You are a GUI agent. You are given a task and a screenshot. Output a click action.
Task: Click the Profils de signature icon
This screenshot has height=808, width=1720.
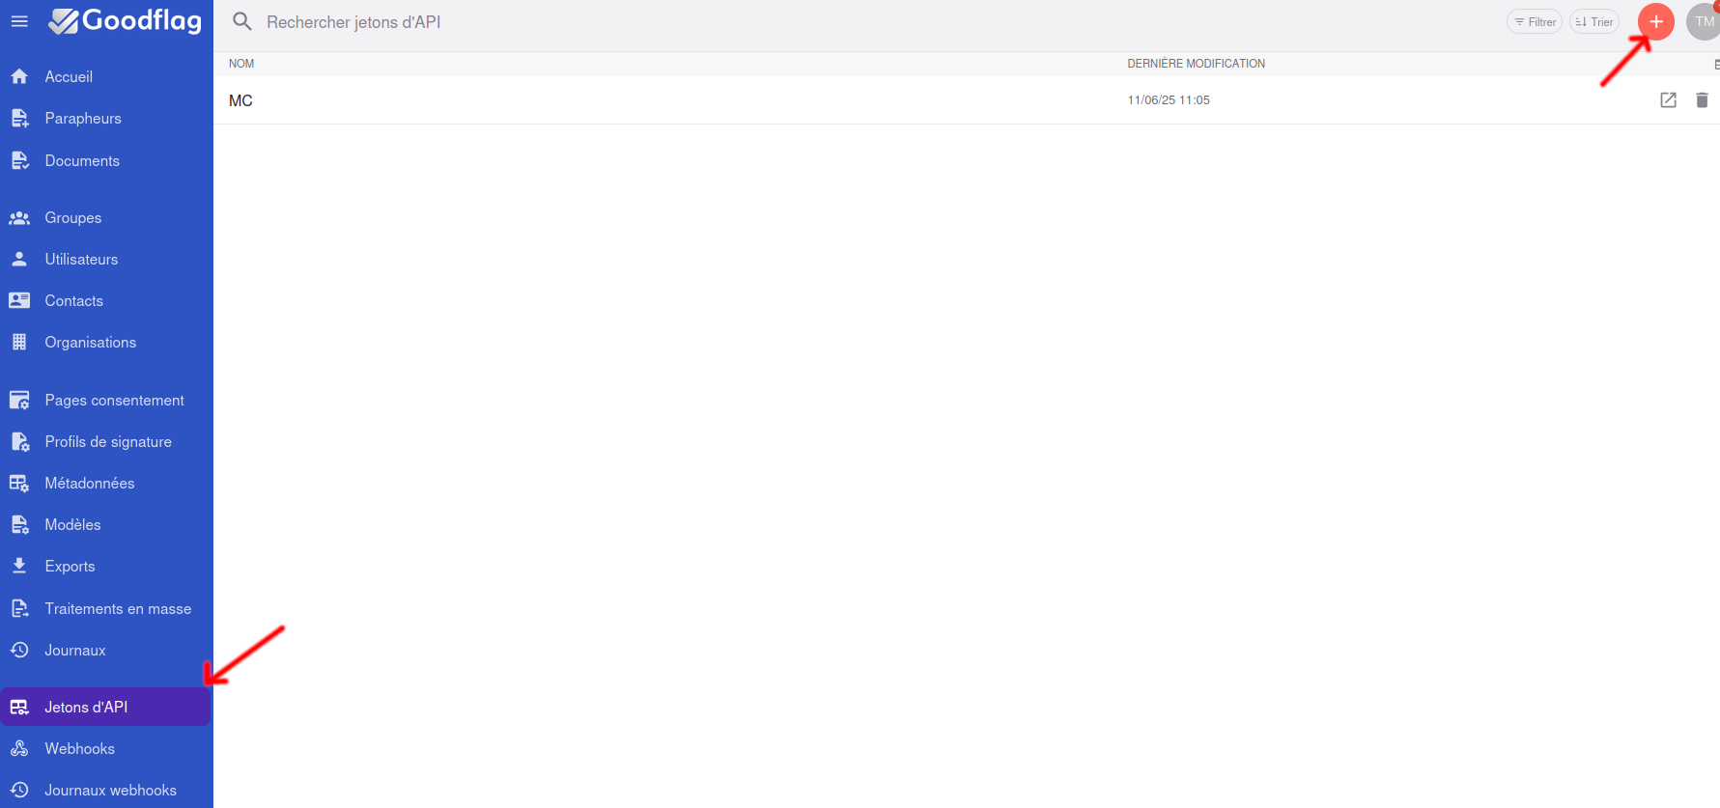tap(19, 442)
